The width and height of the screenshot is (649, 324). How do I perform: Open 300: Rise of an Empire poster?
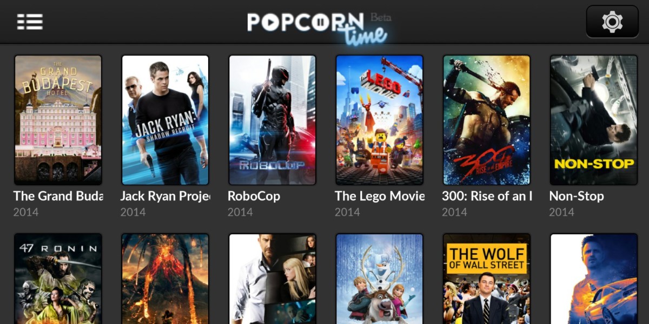point(486,120)
